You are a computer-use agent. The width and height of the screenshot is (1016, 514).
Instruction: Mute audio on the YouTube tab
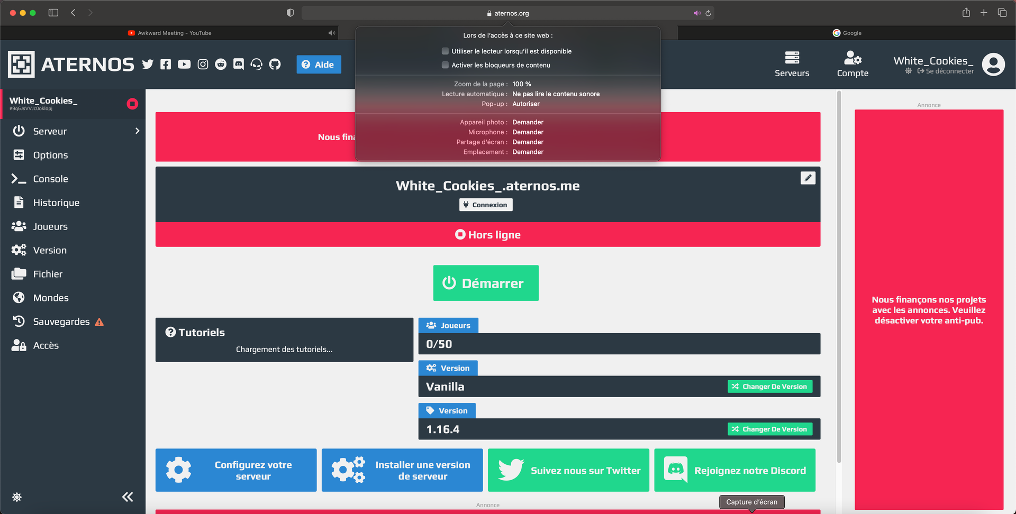(x=332, y=33)
